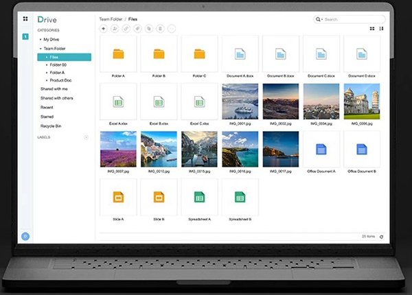Open the search options magnifier dropdown
The image size is (412, 295).
click(x=319, y=19)
